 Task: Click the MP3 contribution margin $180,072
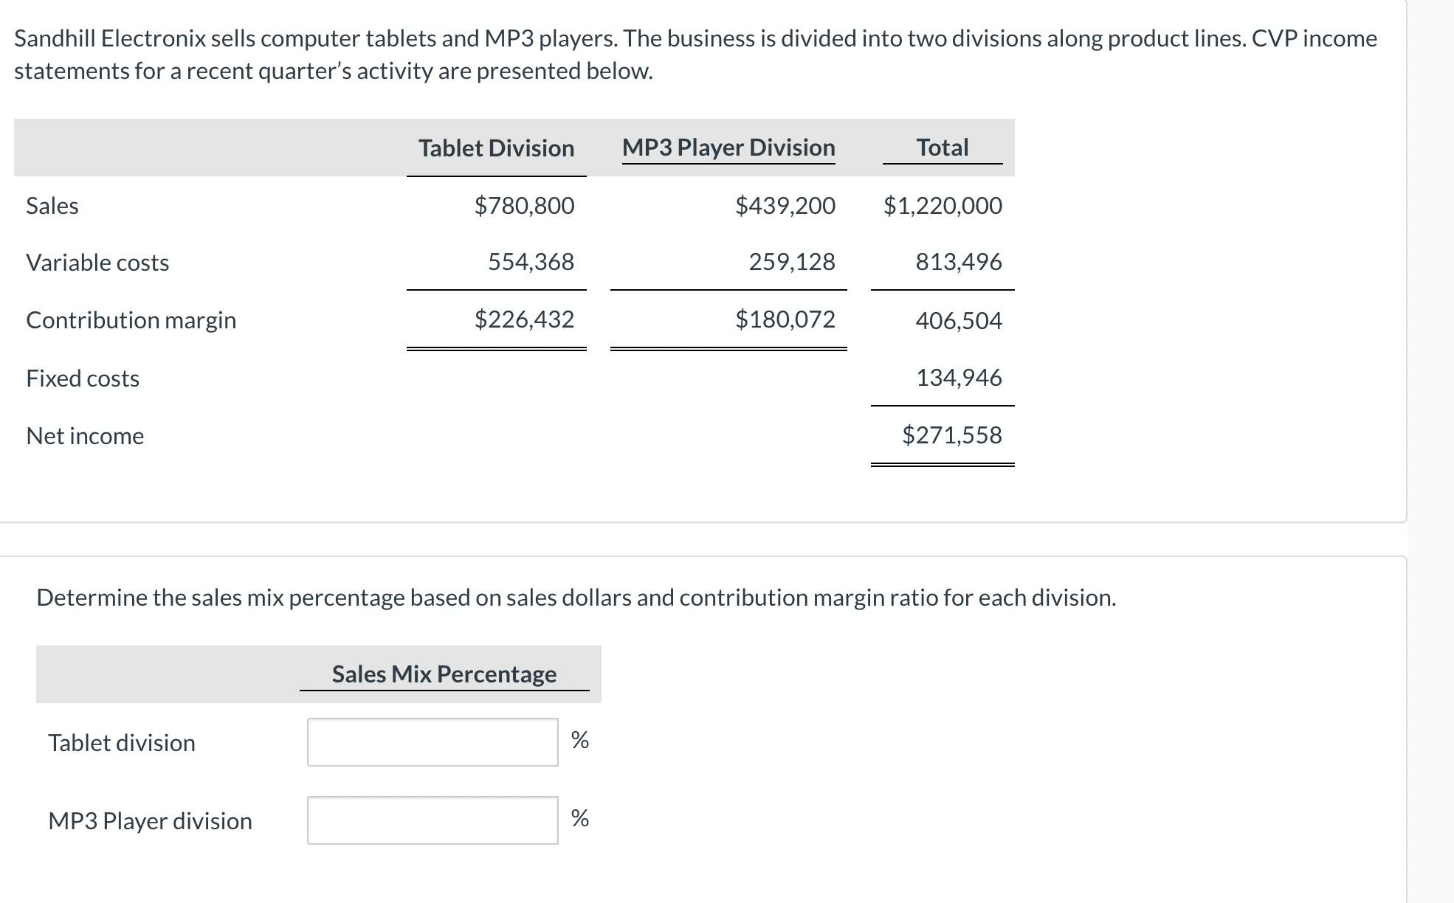(x=785, y=319)
